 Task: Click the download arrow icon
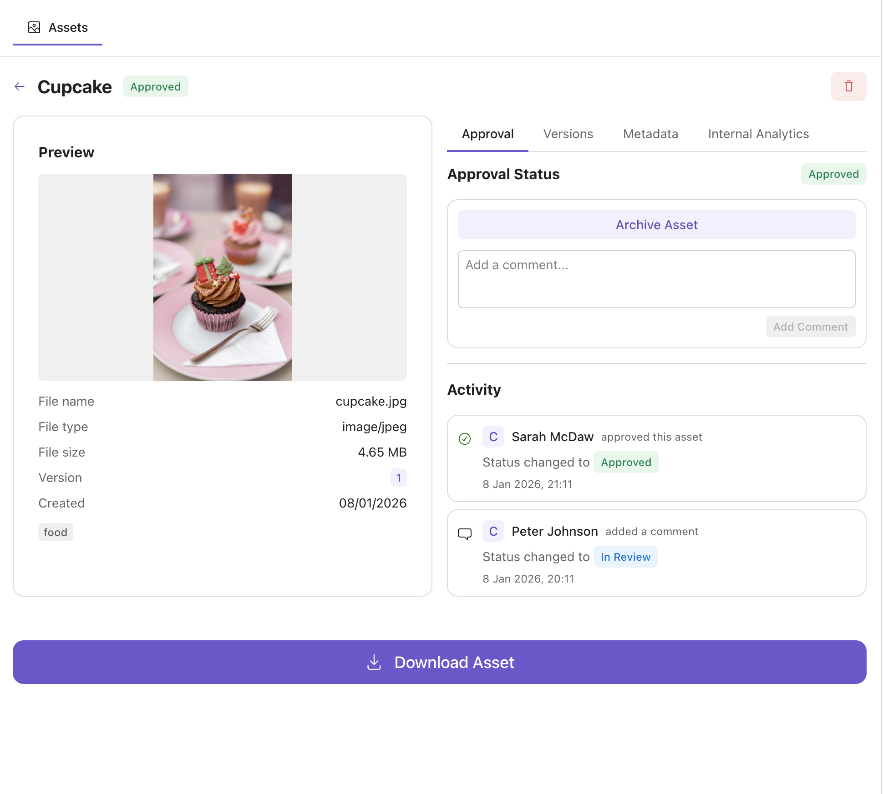374,662
